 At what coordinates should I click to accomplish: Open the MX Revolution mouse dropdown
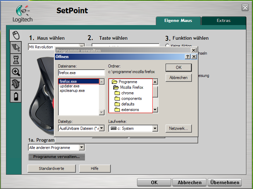[x=82, y=47]
